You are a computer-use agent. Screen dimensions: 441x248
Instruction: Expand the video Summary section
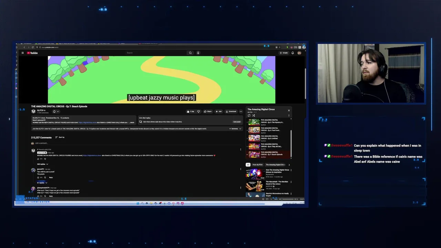tap(236, 129)
